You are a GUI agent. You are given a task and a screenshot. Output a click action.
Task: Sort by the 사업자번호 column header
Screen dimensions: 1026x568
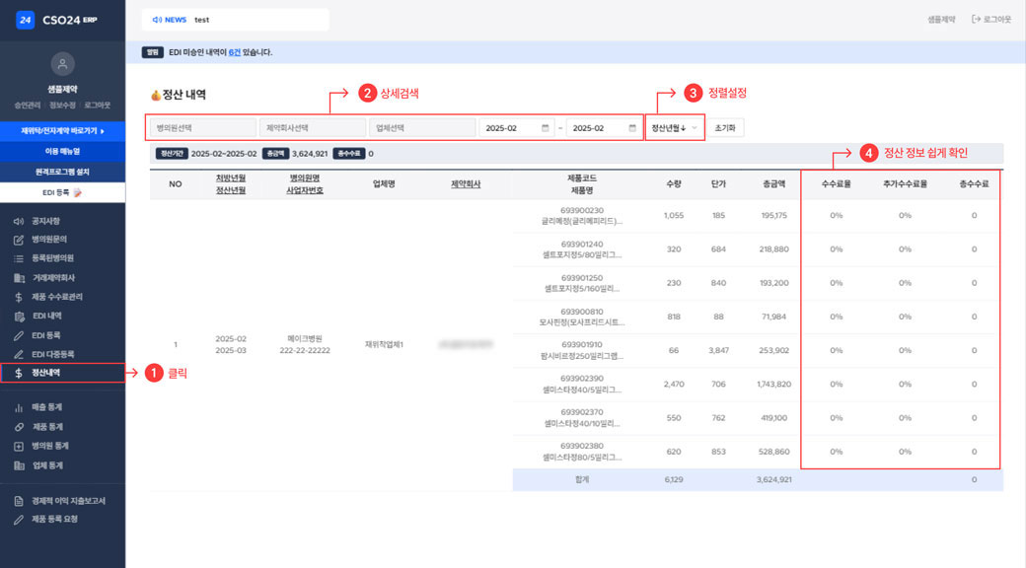pos(304,190)
